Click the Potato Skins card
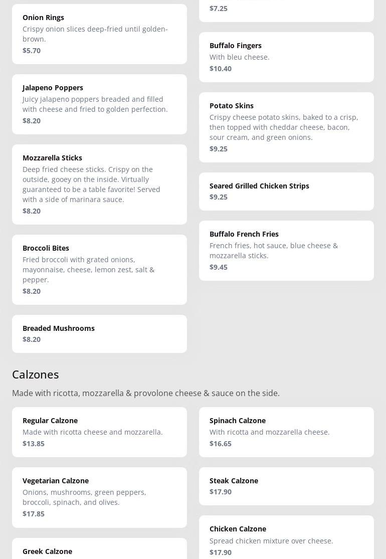The height and width of the screenshot is (559, 386). (x=287, y=128)
